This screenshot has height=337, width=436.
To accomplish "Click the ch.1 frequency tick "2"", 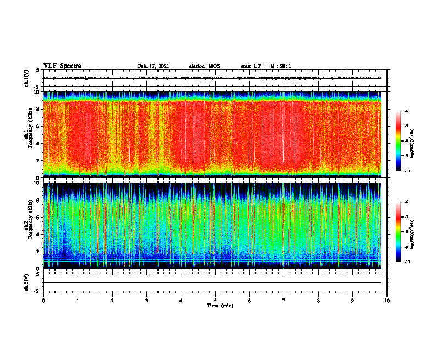I will (x=38, y=160).
